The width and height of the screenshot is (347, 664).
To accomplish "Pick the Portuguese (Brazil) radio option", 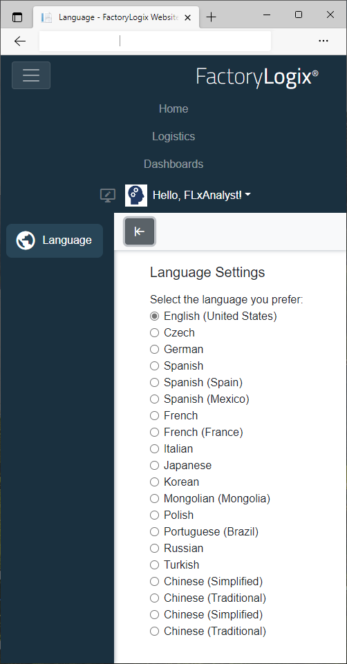I will pyautogui.click(x=154, y=531).
